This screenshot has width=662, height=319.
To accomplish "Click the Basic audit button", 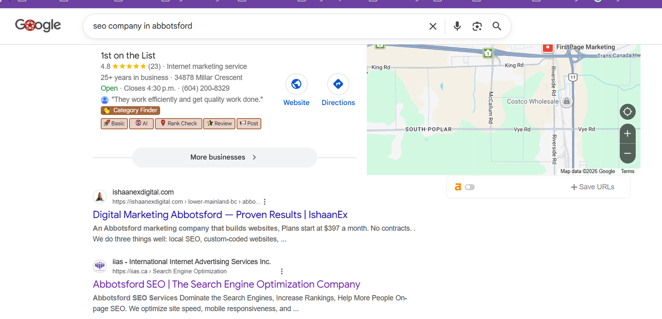I will (x=114, y=124).
